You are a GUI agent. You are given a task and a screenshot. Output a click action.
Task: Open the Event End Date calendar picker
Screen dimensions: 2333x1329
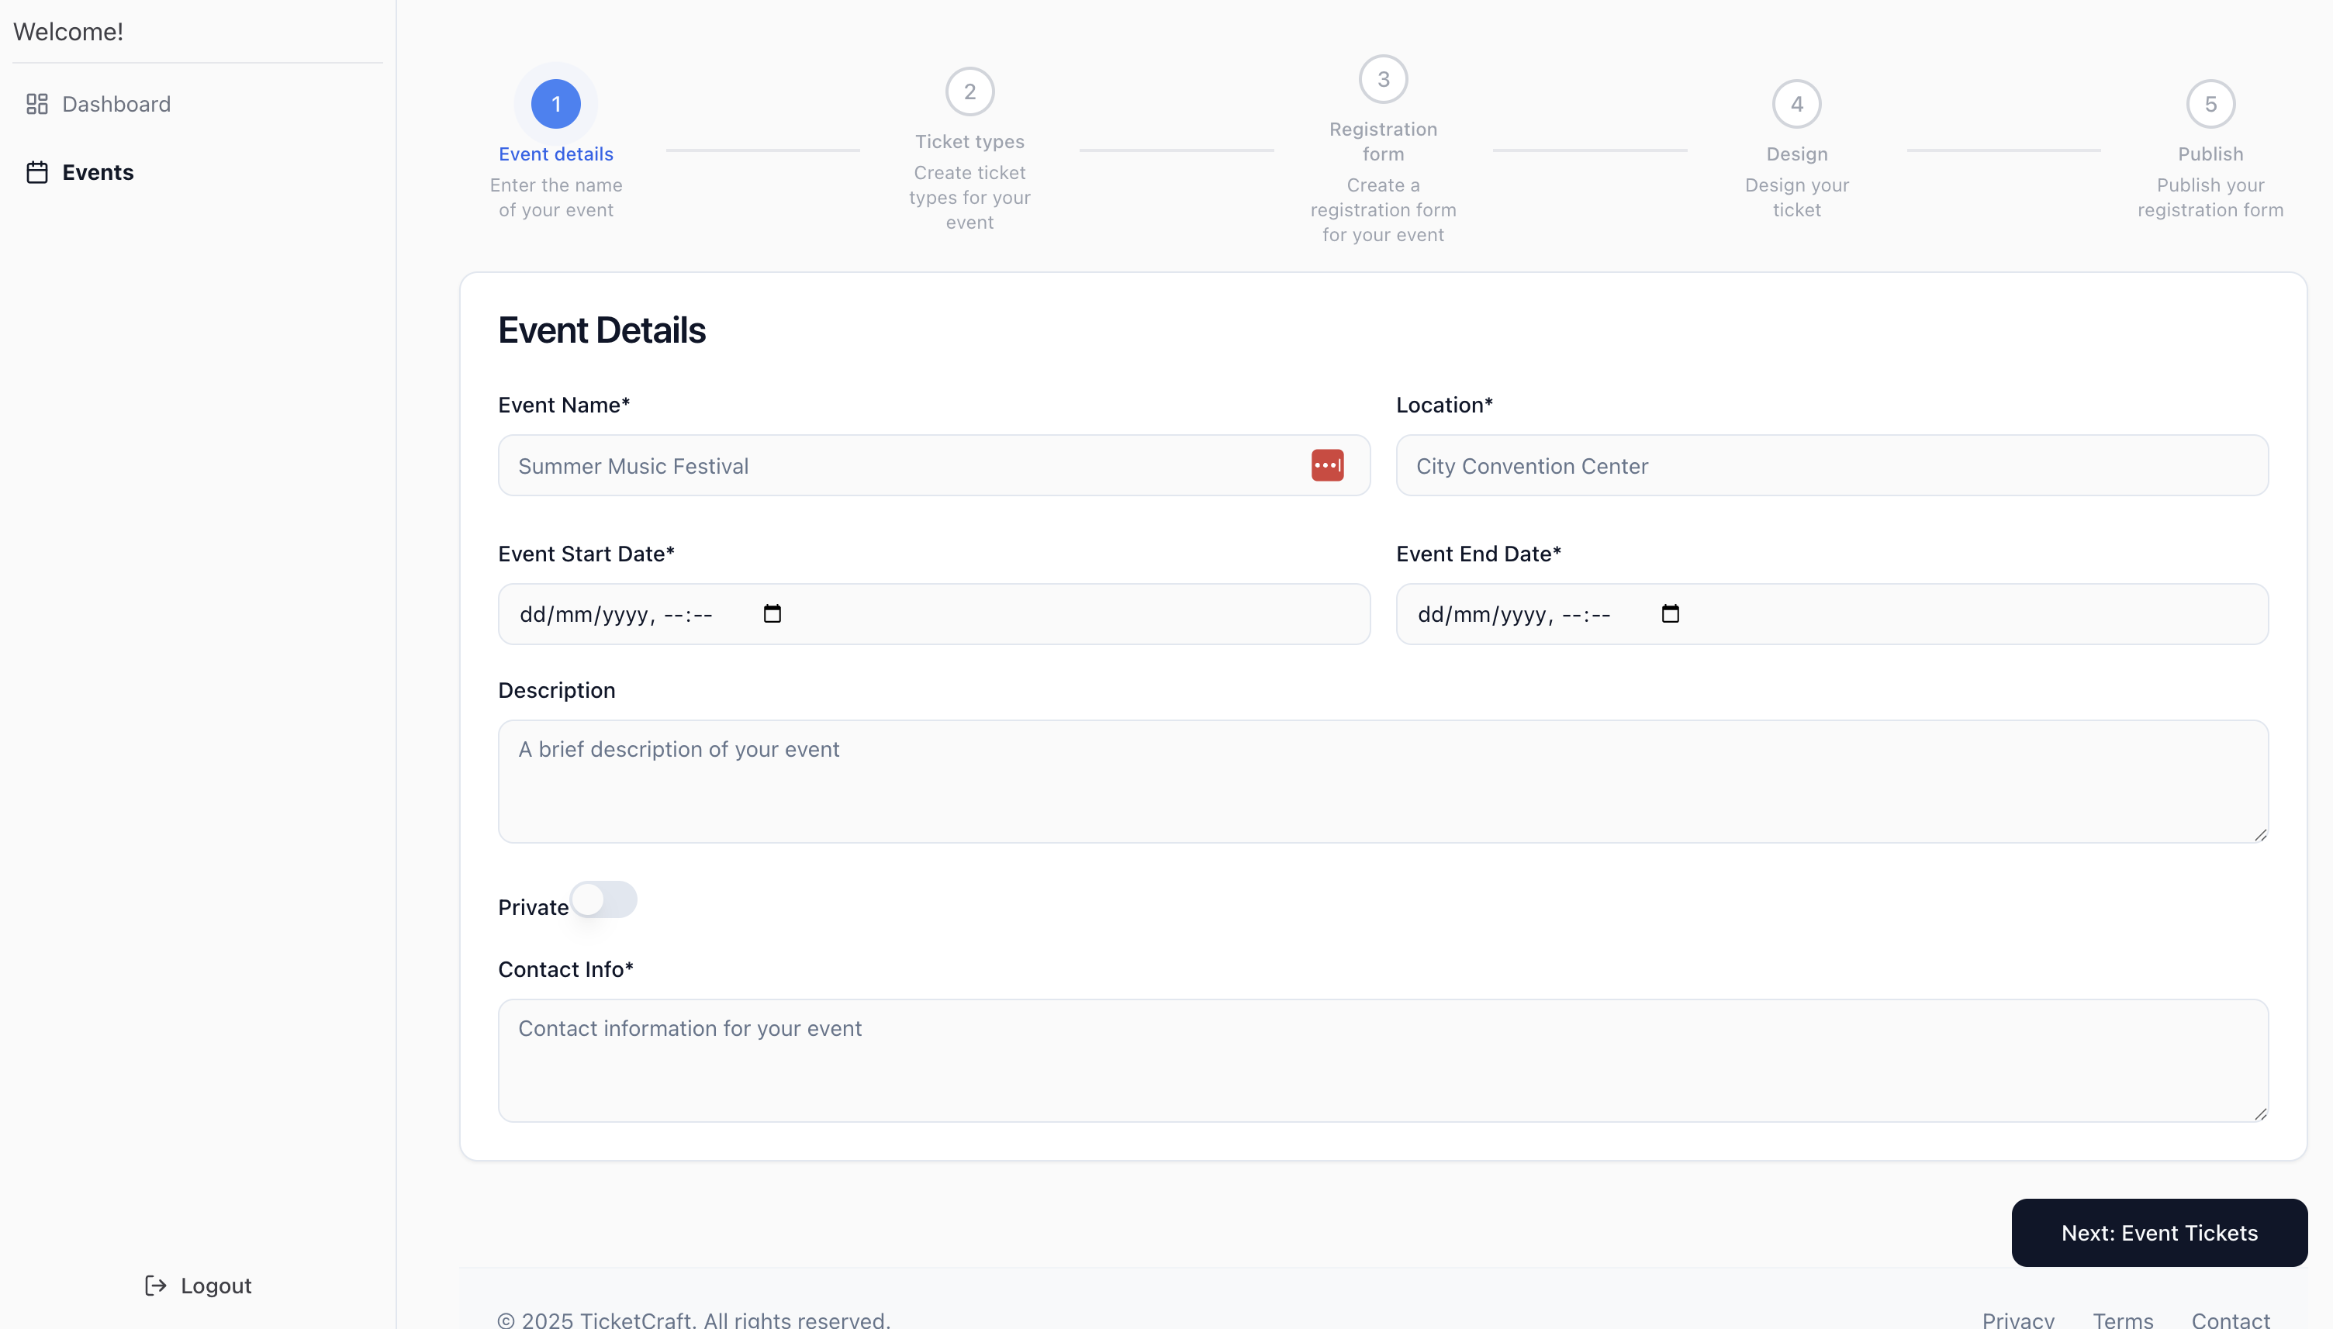click(x=1671, y=613)
